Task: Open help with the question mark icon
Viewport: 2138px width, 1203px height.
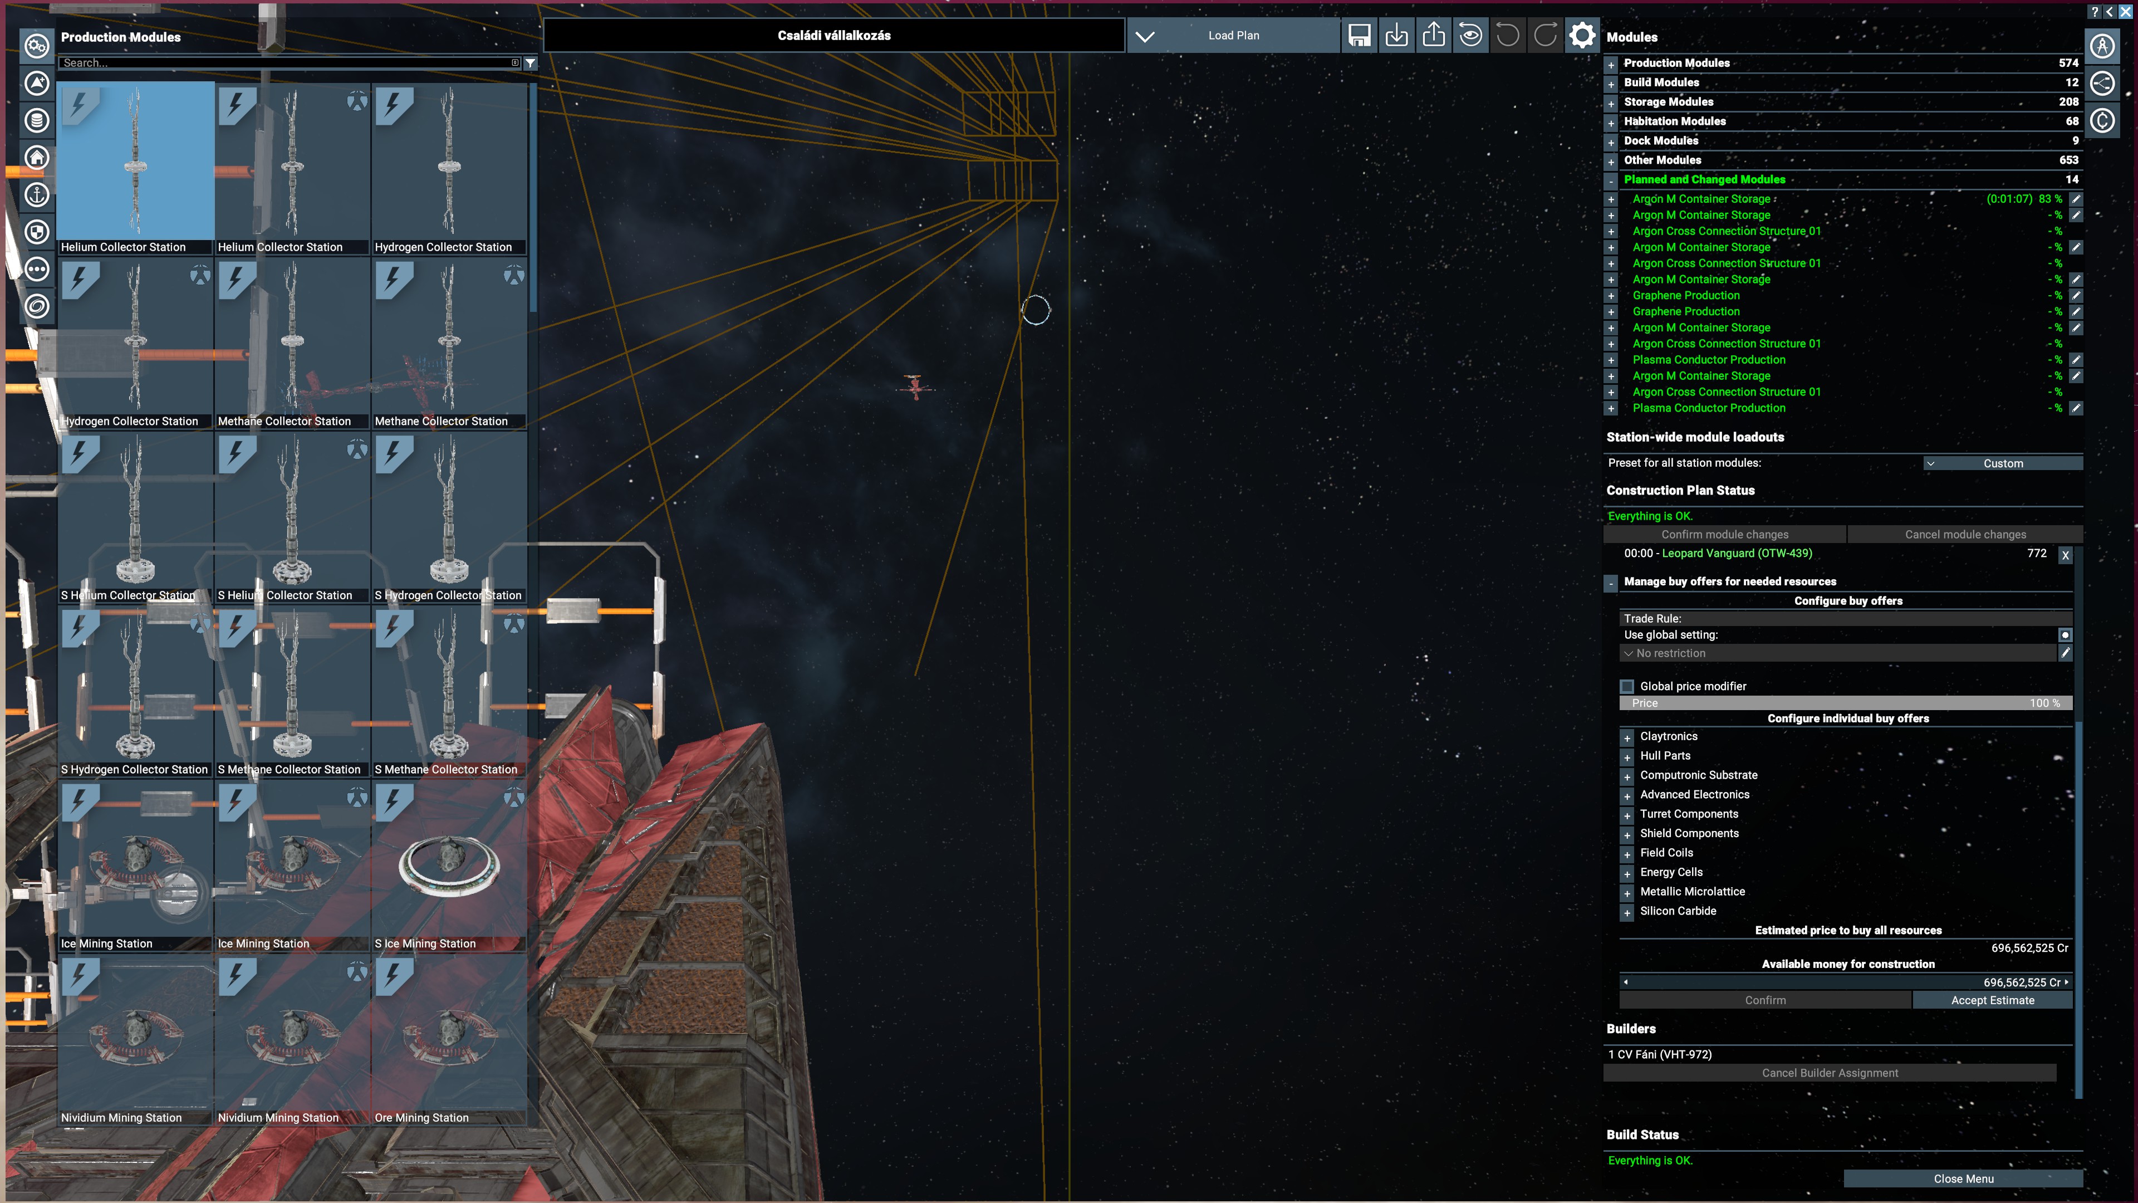Action: 2094,12
